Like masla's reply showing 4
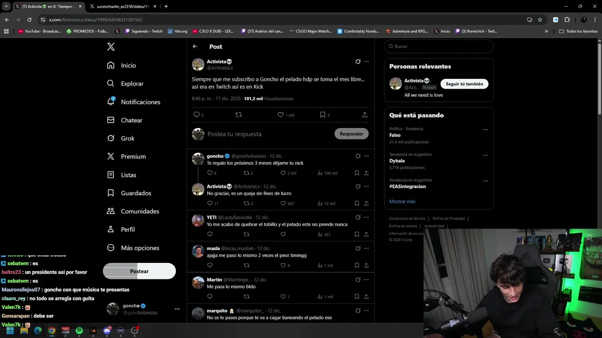The height and width of the screenshot is (338, 602). 285,265
